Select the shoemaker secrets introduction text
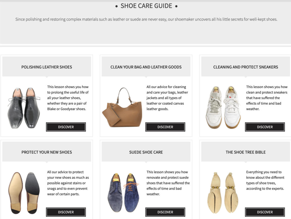 click(x=146, y=20)
